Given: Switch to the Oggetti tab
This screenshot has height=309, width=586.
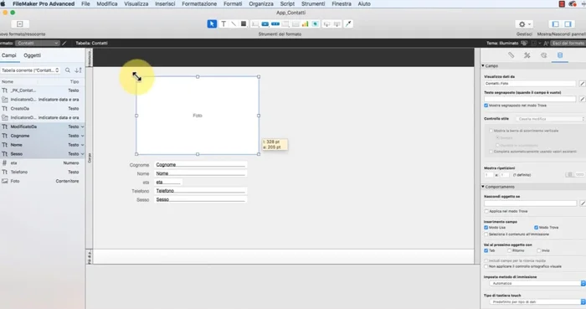Looking at the screenshot, I should [x=32, y=55].
